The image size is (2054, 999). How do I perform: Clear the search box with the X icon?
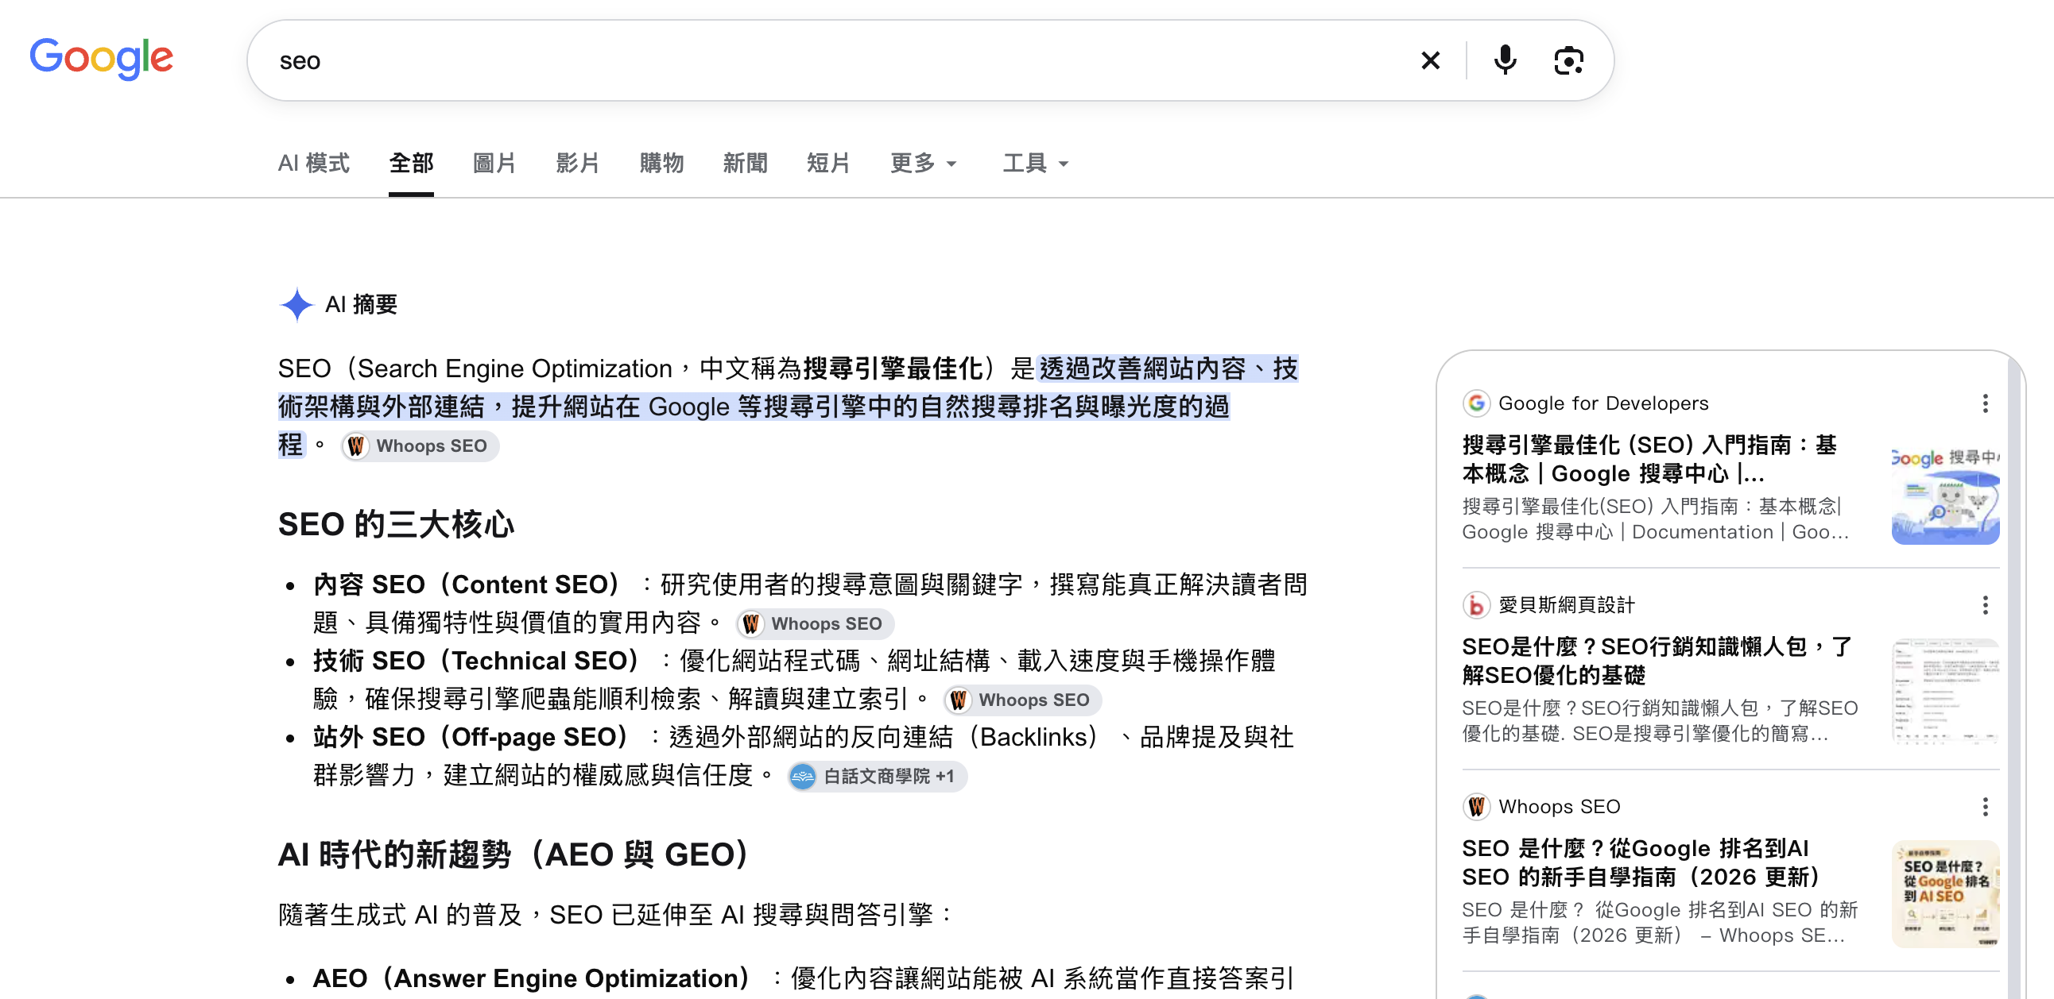[1431, 60]
